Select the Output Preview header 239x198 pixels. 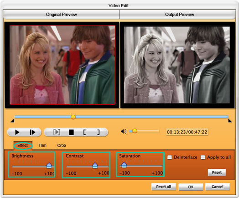tap(178, 15)
